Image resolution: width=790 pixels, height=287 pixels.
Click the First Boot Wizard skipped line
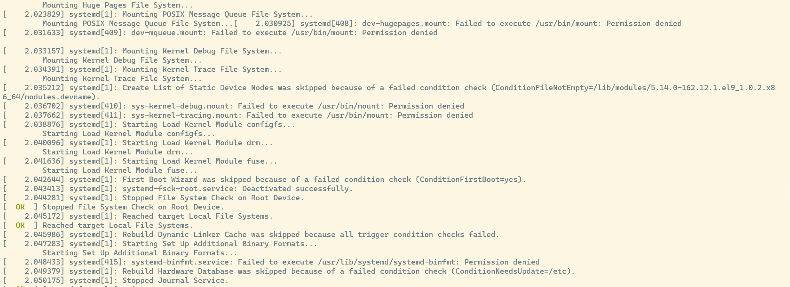(x=264, y=180)
